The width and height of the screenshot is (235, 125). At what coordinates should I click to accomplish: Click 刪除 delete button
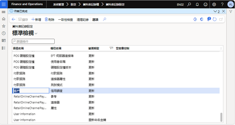point(50,20)
